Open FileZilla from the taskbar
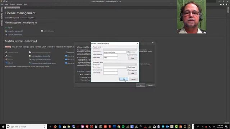This screenshot has height=129, width=230. 87,126
